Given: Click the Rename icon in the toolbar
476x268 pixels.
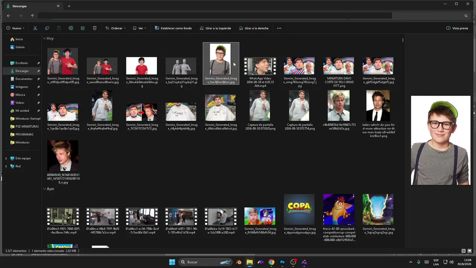Looking at the screenshot, I should [x=71, y=28].
